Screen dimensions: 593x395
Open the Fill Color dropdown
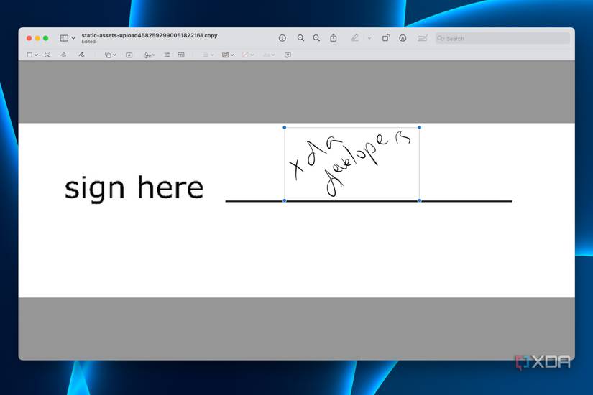pyautogui.click(x=248, y=55)
